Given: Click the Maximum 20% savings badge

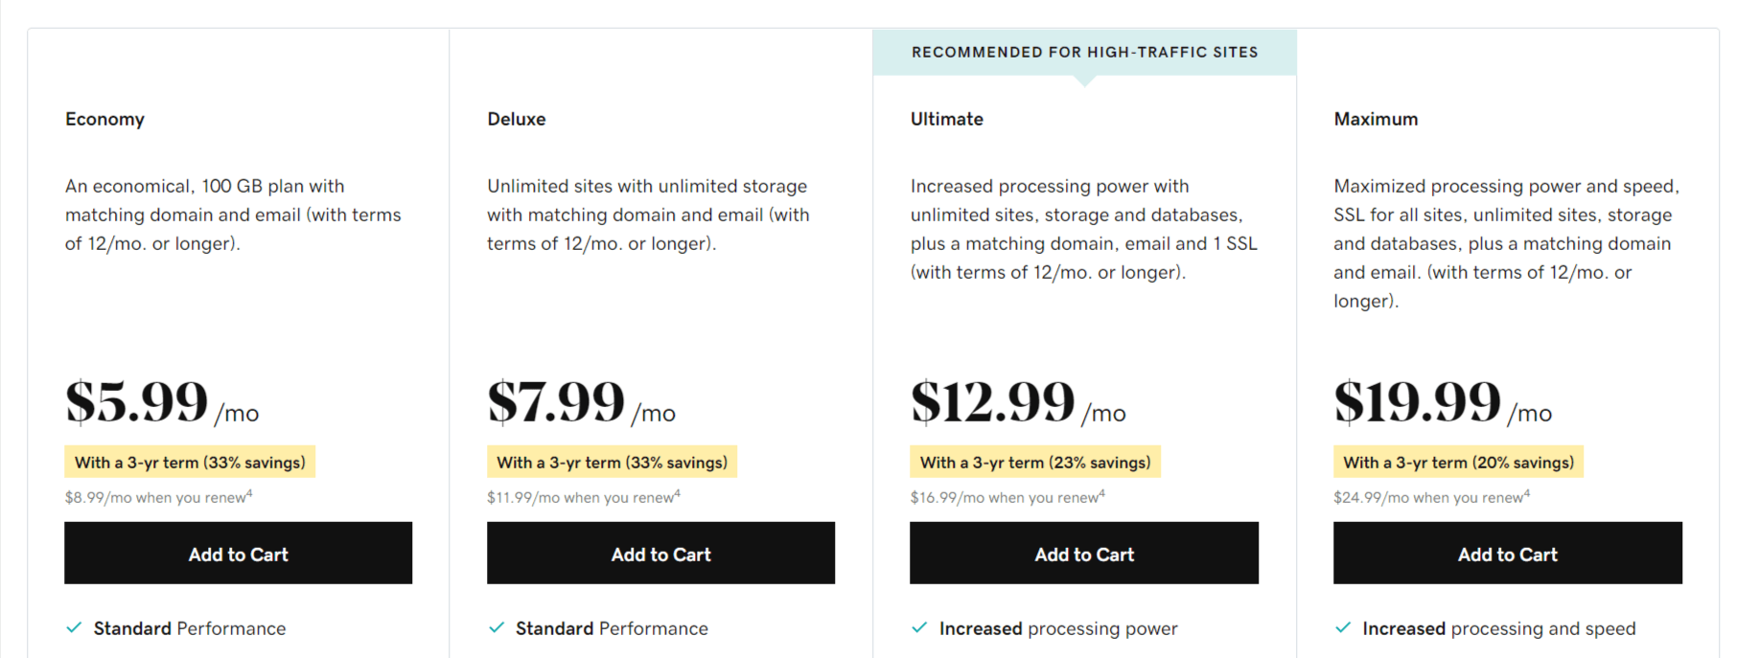Looking at the screenshot, I should pyautogui.click(x=1458, y=462).
